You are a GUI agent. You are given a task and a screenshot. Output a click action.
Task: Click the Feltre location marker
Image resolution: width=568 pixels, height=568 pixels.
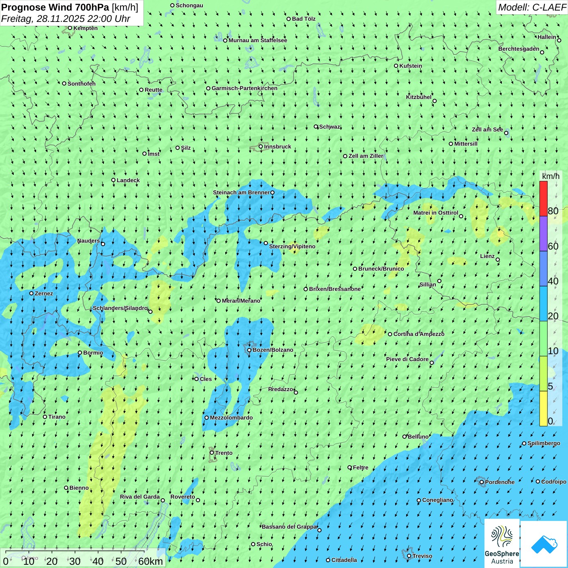[x=350, y=467]
